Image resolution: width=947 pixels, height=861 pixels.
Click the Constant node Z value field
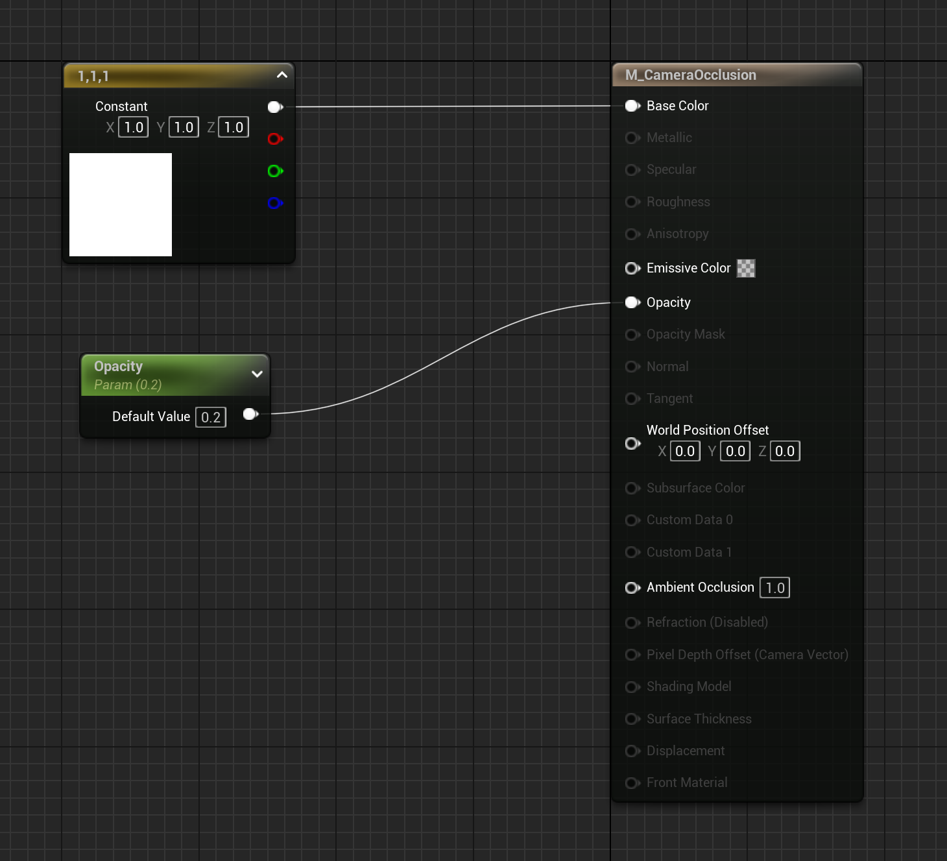(234, 127)
